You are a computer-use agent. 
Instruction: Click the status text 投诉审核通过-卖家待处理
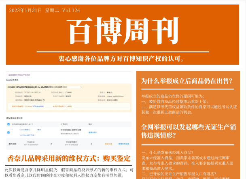(71, 130)
